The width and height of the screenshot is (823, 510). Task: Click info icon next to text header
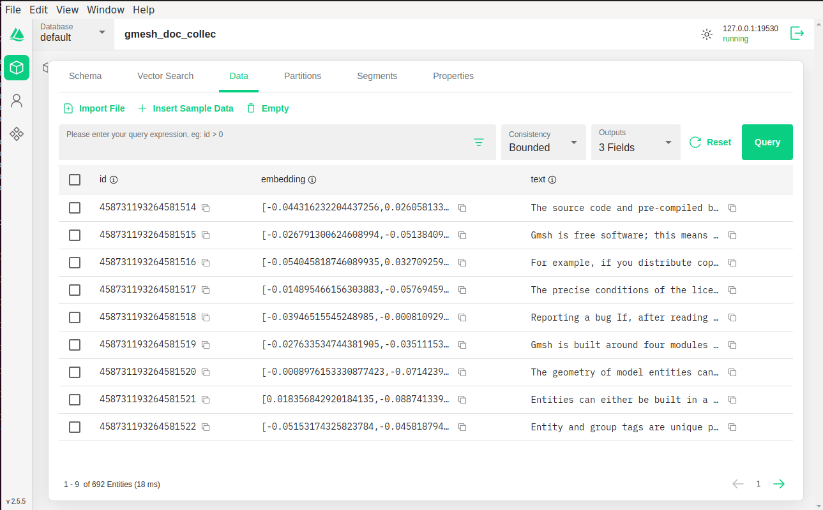[552, 180]
